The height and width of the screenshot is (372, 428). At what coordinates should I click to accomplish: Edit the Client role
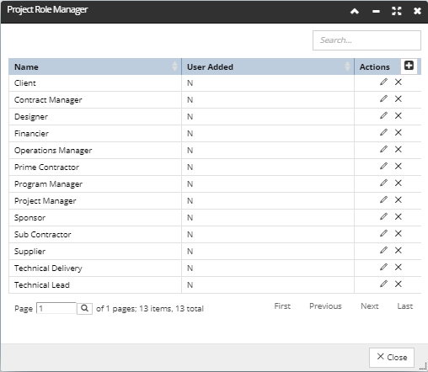[383, 82]
